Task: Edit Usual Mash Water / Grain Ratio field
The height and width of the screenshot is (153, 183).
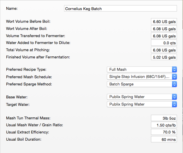Action: pyautogui.click(x=164, y=125)
